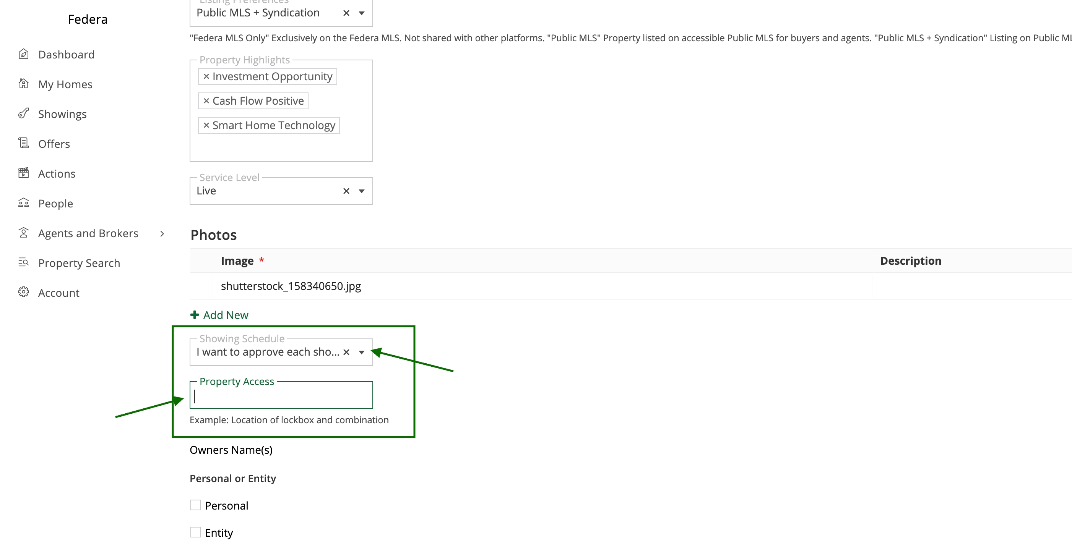Click the green plus icon beside Add New
The height and width of the screenshot is (547, 1072).
[194, 315]
